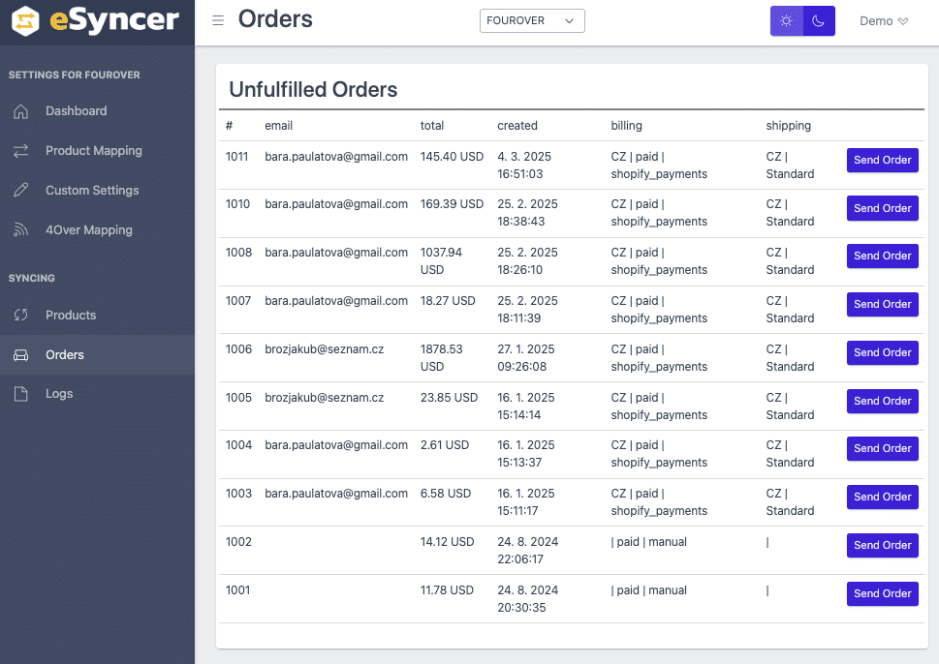Click the Product Mapping arrows icon
The height and width of the screenshot is (664, 939).
(x=21, y=151)
